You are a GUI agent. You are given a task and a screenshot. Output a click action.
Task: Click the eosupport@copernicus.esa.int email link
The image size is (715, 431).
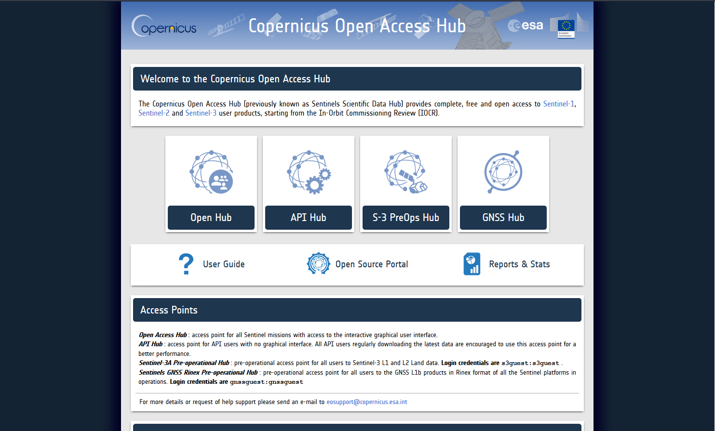click(366, 402)
